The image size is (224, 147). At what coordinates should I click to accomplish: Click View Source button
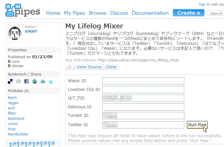point(89,67)
